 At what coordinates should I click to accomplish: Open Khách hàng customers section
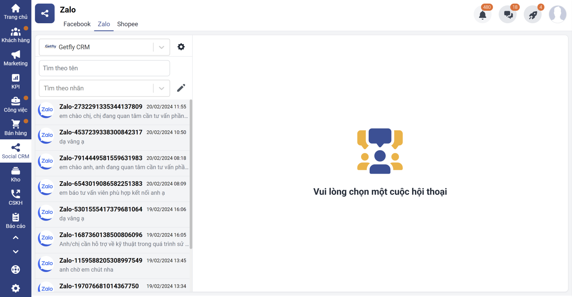pos(15,35)
